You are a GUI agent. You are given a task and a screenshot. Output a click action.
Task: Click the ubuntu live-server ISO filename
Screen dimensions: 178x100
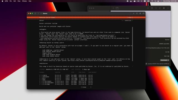point(159,64)
